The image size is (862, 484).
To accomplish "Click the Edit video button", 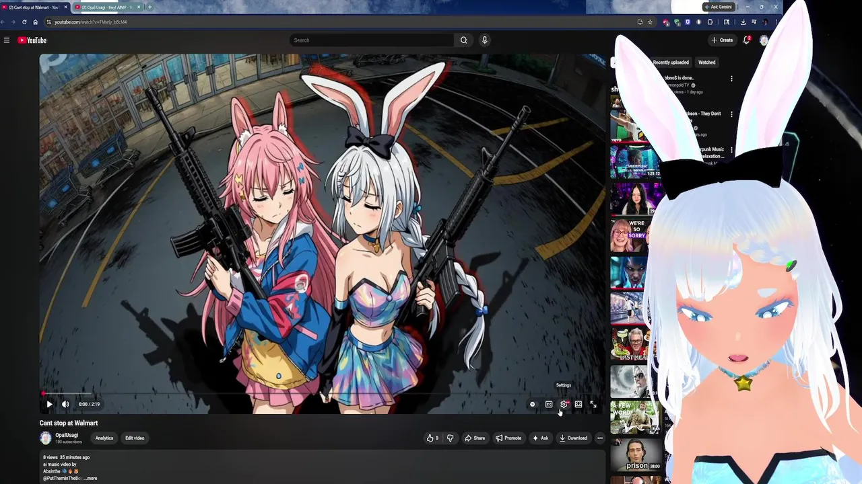I will [135, 438].
